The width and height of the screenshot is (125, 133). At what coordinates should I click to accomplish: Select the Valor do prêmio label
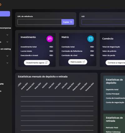click(109, 51)
